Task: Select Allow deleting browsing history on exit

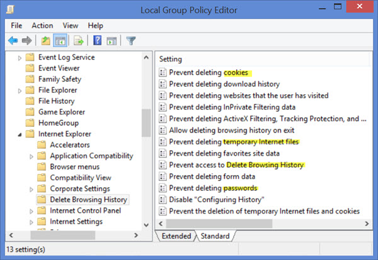Action: click(x=232, y=130)
